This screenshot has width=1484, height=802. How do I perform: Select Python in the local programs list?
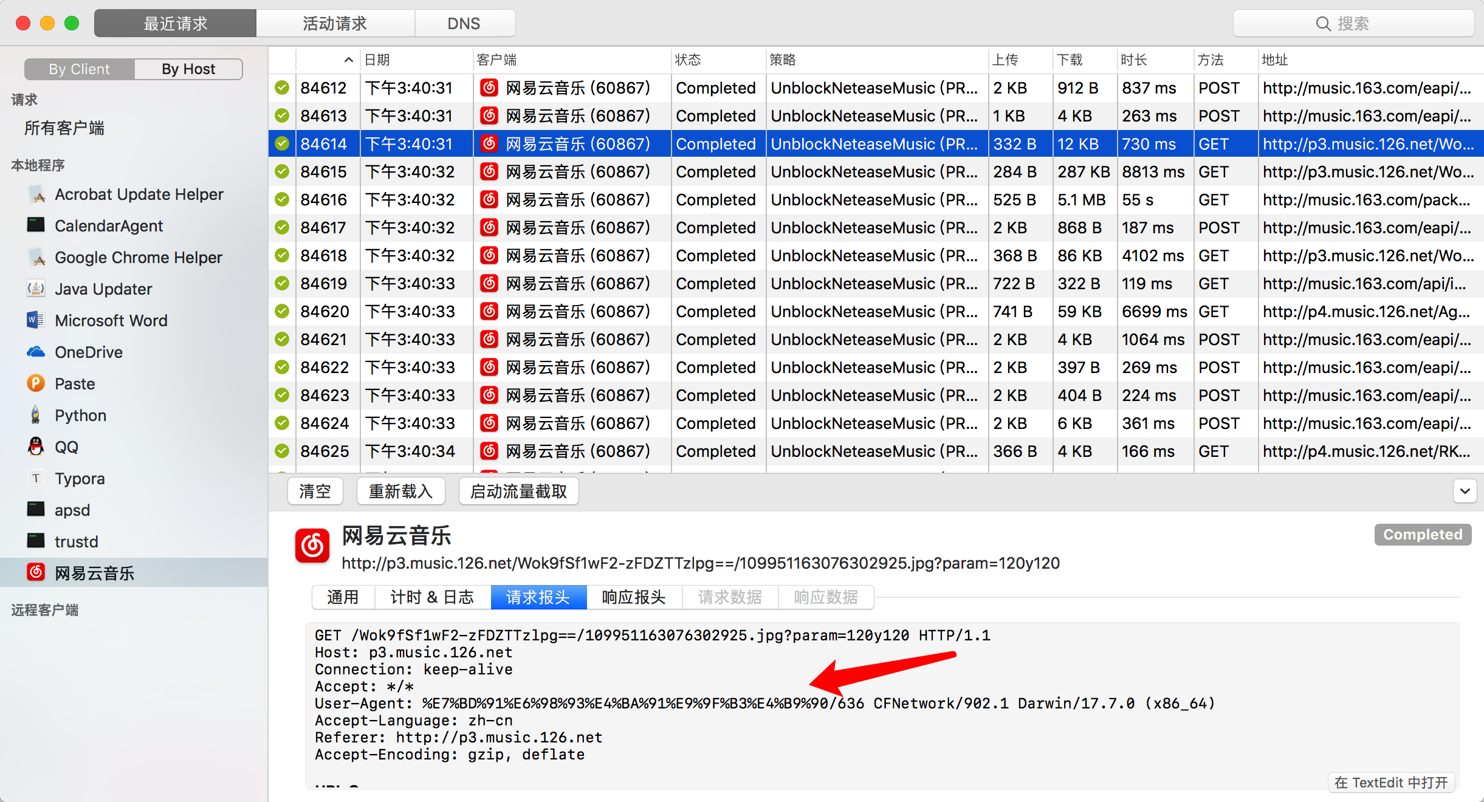coord(80,416)
